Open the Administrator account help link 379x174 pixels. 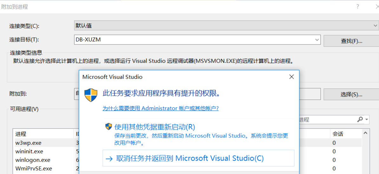point(161,108)
